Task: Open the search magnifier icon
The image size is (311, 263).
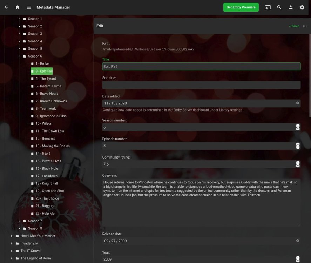Action: point(279,7)
